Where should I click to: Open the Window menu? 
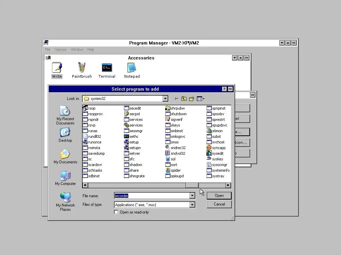coord(77,49)
